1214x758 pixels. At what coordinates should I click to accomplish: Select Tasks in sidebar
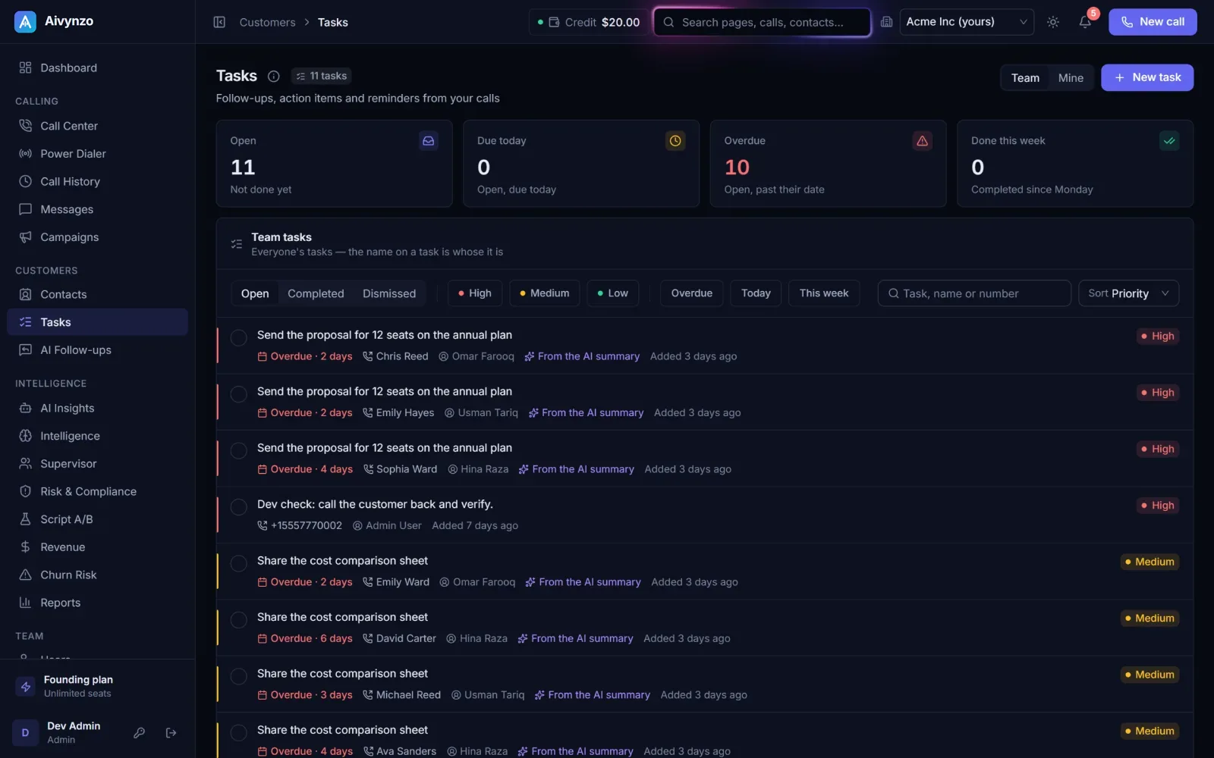click(97, 322)
